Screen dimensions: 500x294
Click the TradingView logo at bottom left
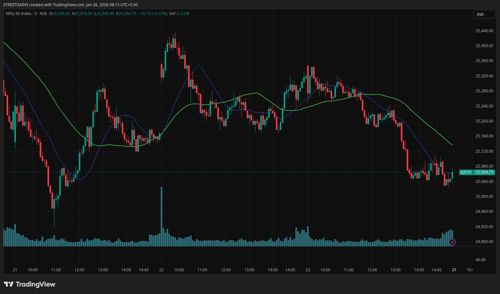[30, 284]
